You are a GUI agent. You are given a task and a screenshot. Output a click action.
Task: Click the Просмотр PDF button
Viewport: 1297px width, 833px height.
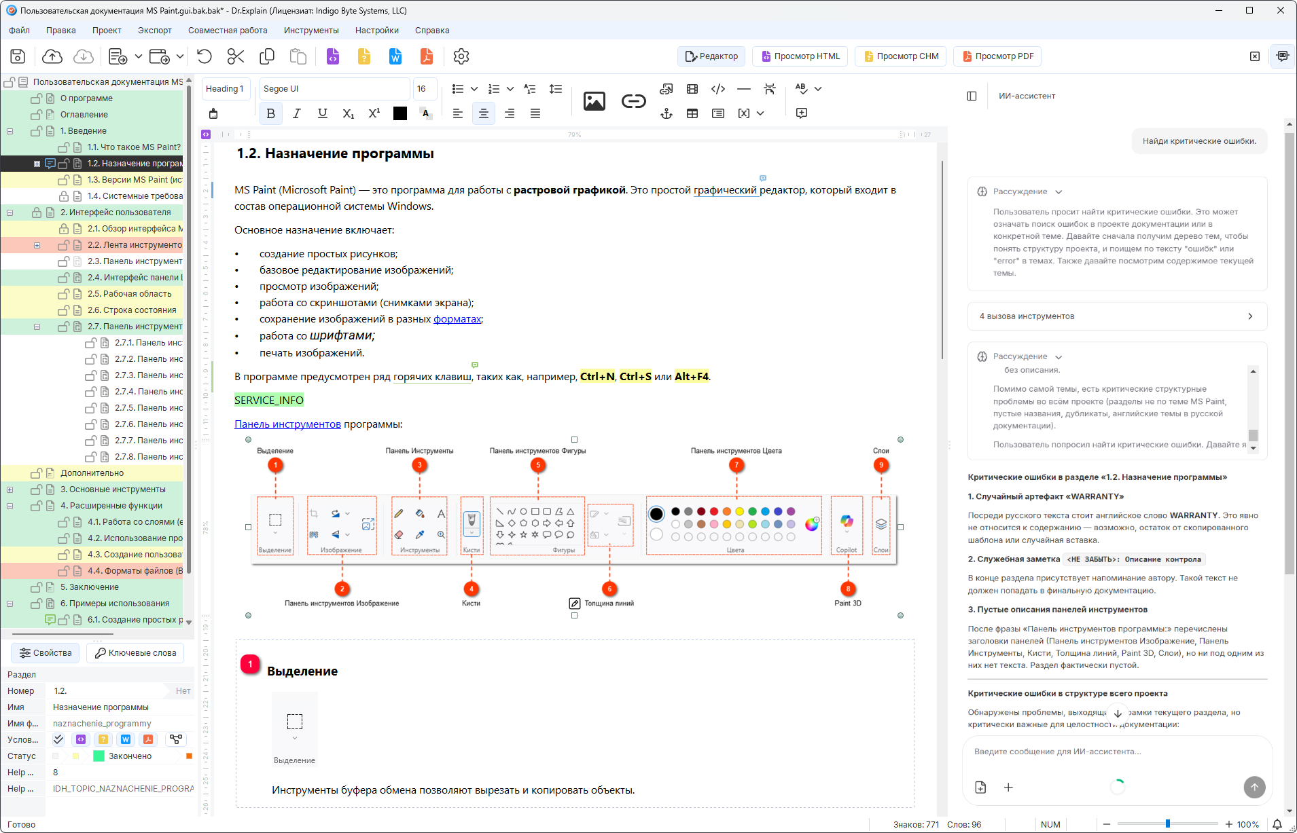point(997,56)
